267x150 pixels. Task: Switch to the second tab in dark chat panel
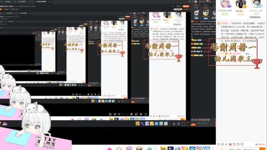(206, 5)
